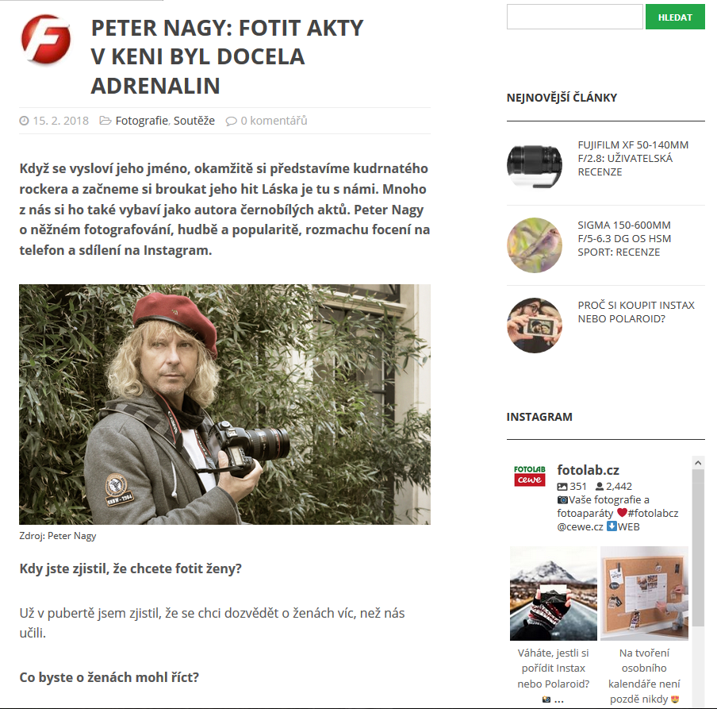Open the mountain road Instagram photo
This screenshot has width=717, height=709.
554,593
